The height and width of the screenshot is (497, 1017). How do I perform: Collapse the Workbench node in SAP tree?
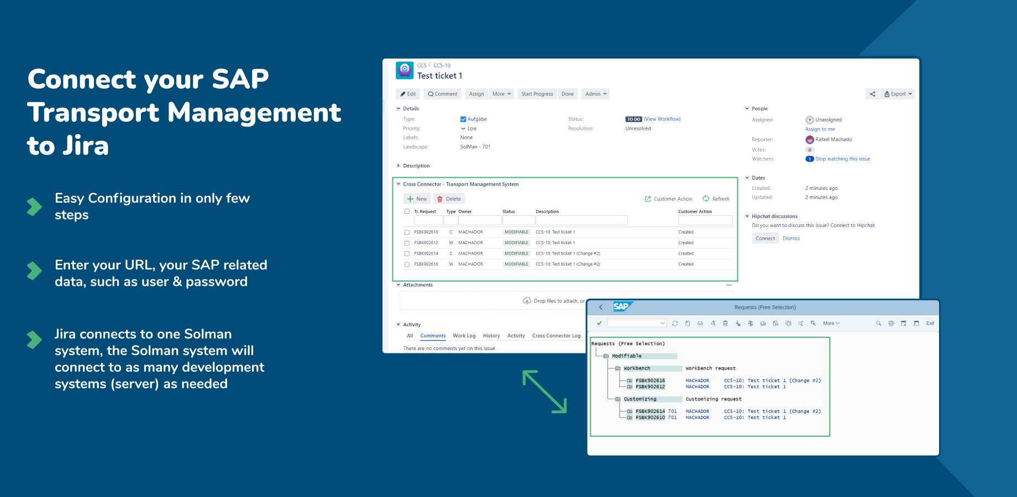(x=618, y=368)
